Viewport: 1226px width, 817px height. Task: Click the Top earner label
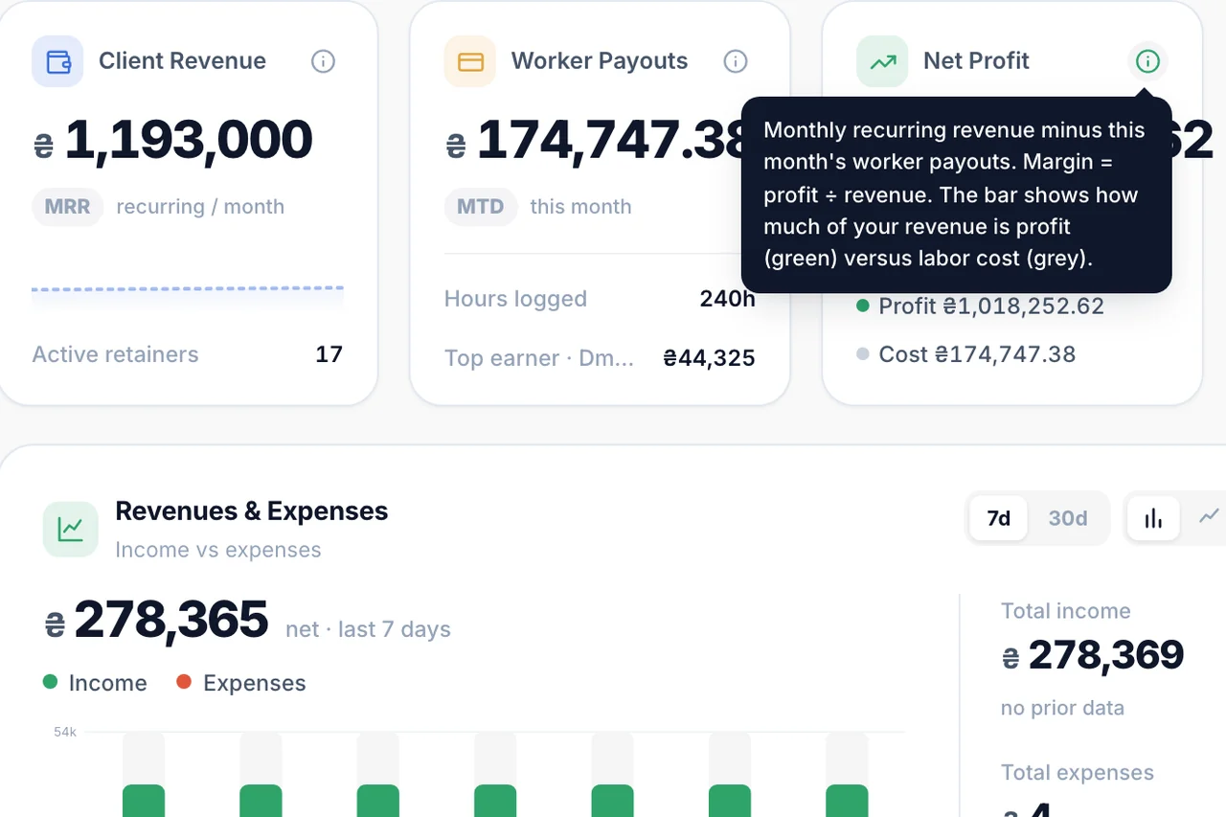click(x=539, y=358)
